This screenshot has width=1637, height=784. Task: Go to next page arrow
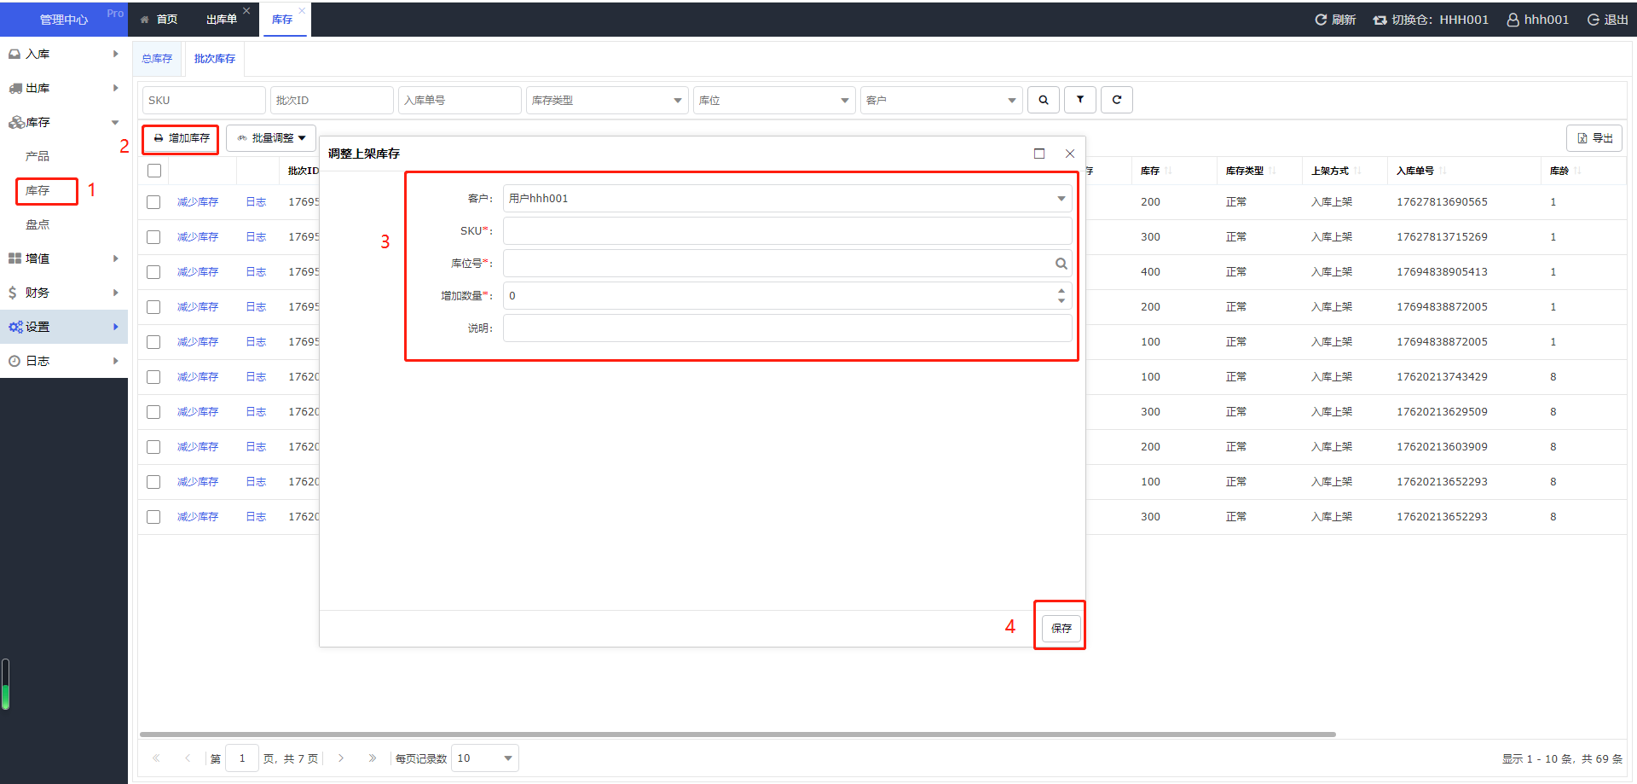(x=341, y=758)
